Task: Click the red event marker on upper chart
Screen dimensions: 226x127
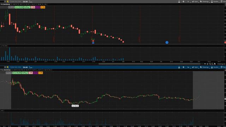Action: coord(93,41)
